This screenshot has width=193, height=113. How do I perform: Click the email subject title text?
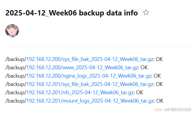click(71, 13)
